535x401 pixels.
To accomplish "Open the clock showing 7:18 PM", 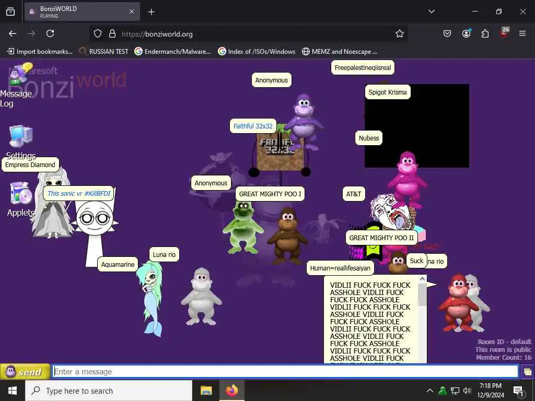I will click(x=490, y=391).
